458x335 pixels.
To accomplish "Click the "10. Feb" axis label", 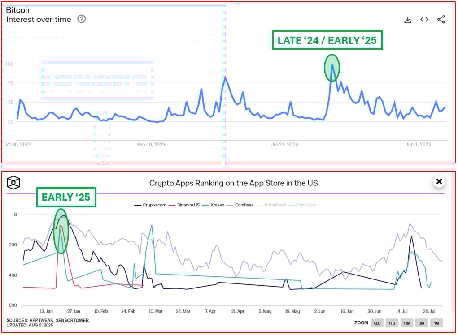I will pos(101,311).
